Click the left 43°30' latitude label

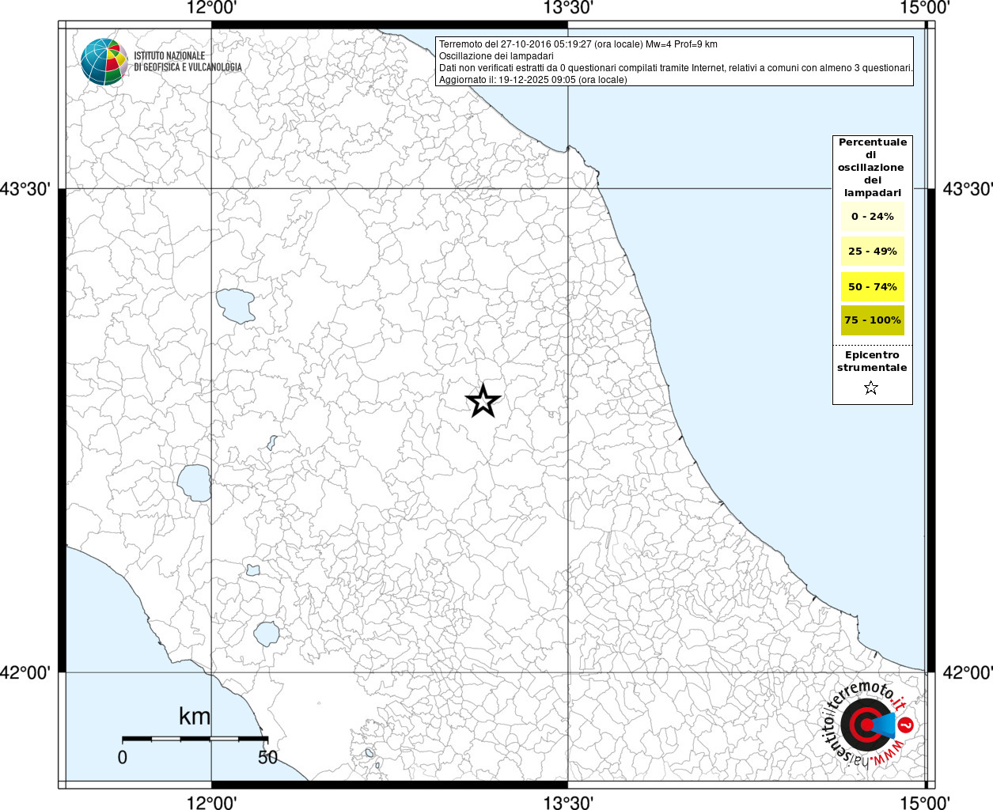click(x=25, y=189)
